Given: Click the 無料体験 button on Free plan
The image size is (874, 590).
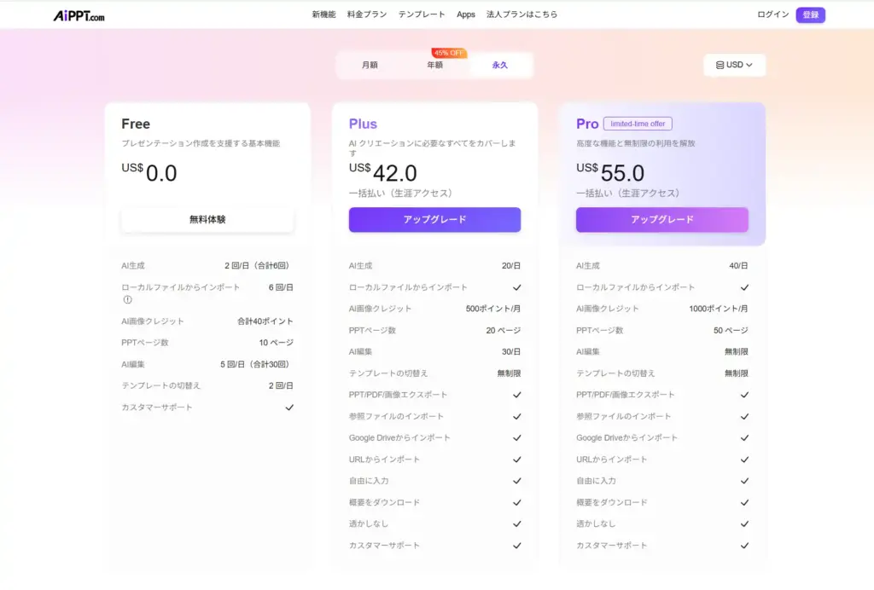Looking at the screenshot, I should (x=207, y=219).
